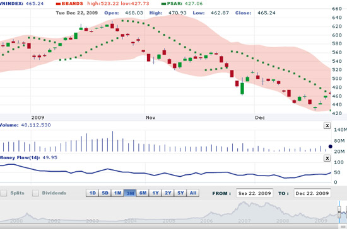
Task: Click the 2007 peak in overview chart
Action: point(244,203)
